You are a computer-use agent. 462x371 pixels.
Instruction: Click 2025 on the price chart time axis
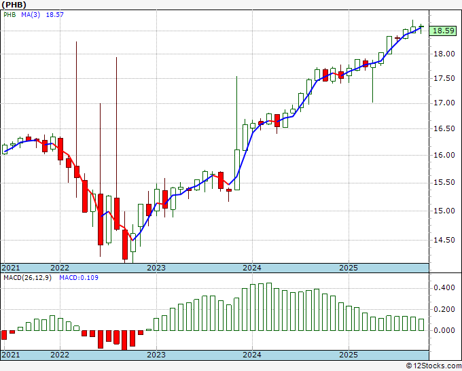coord(349,268)
